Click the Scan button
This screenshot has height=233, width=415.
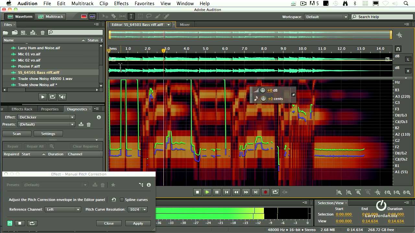coord(17,134)
